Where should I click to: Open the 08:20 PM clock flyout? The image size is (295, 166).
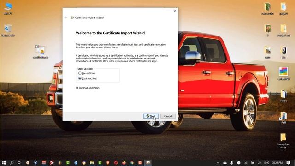tap(277, 163)
